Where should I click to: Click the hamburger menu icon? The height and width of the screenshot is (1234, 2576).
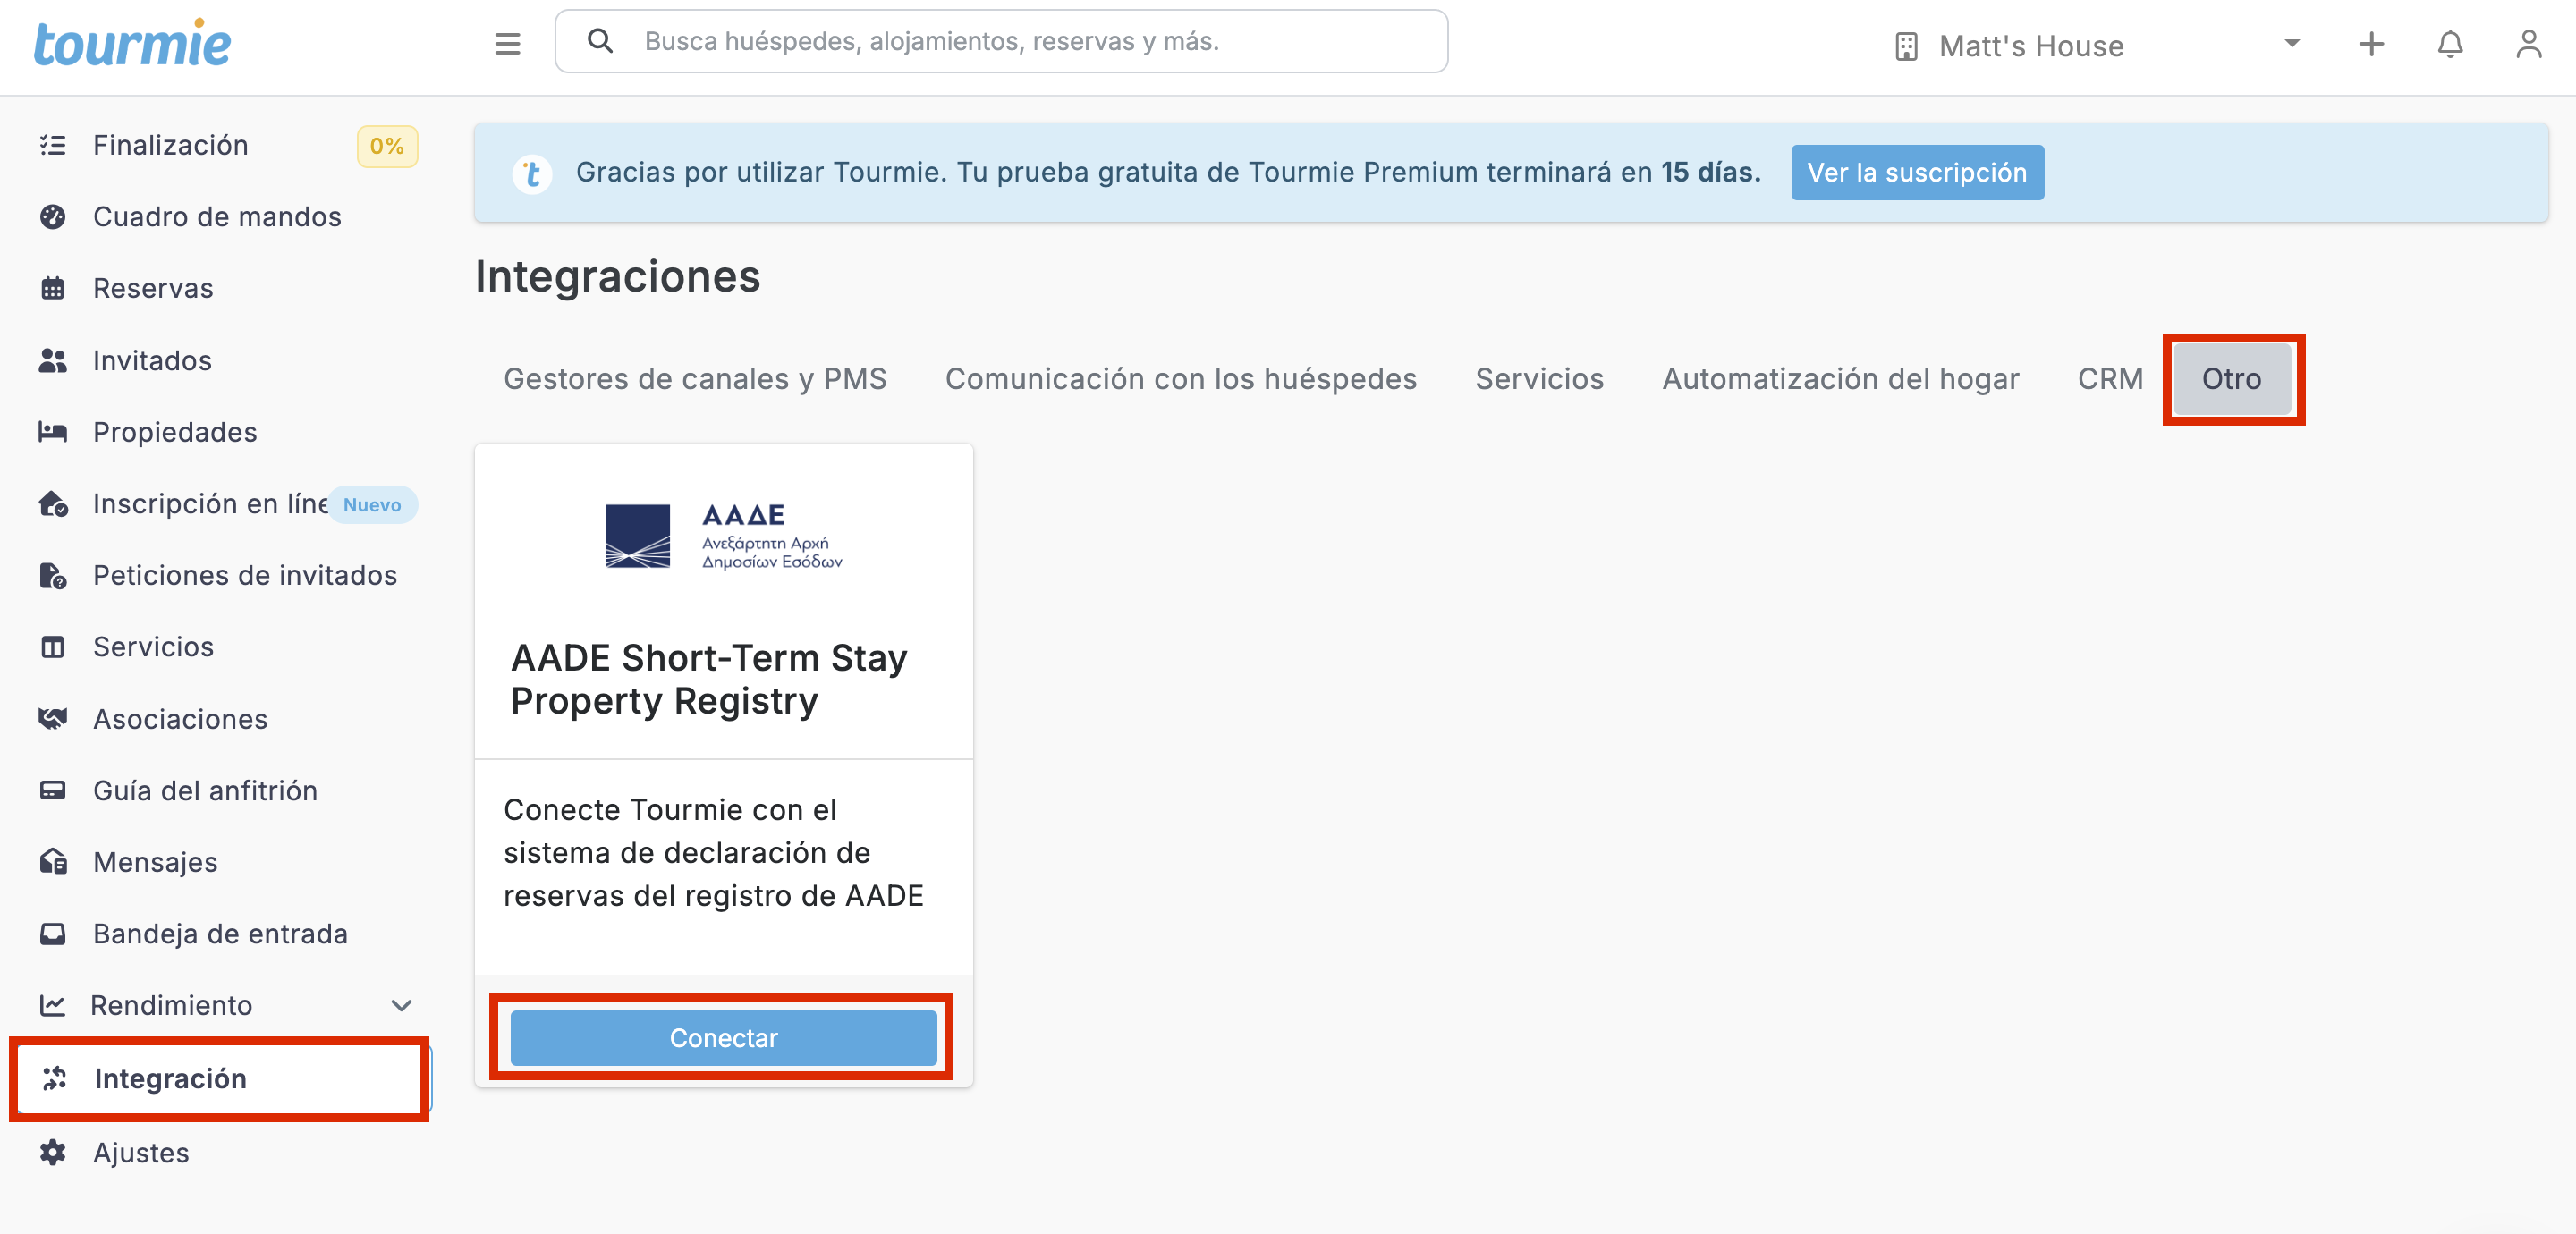507,43
